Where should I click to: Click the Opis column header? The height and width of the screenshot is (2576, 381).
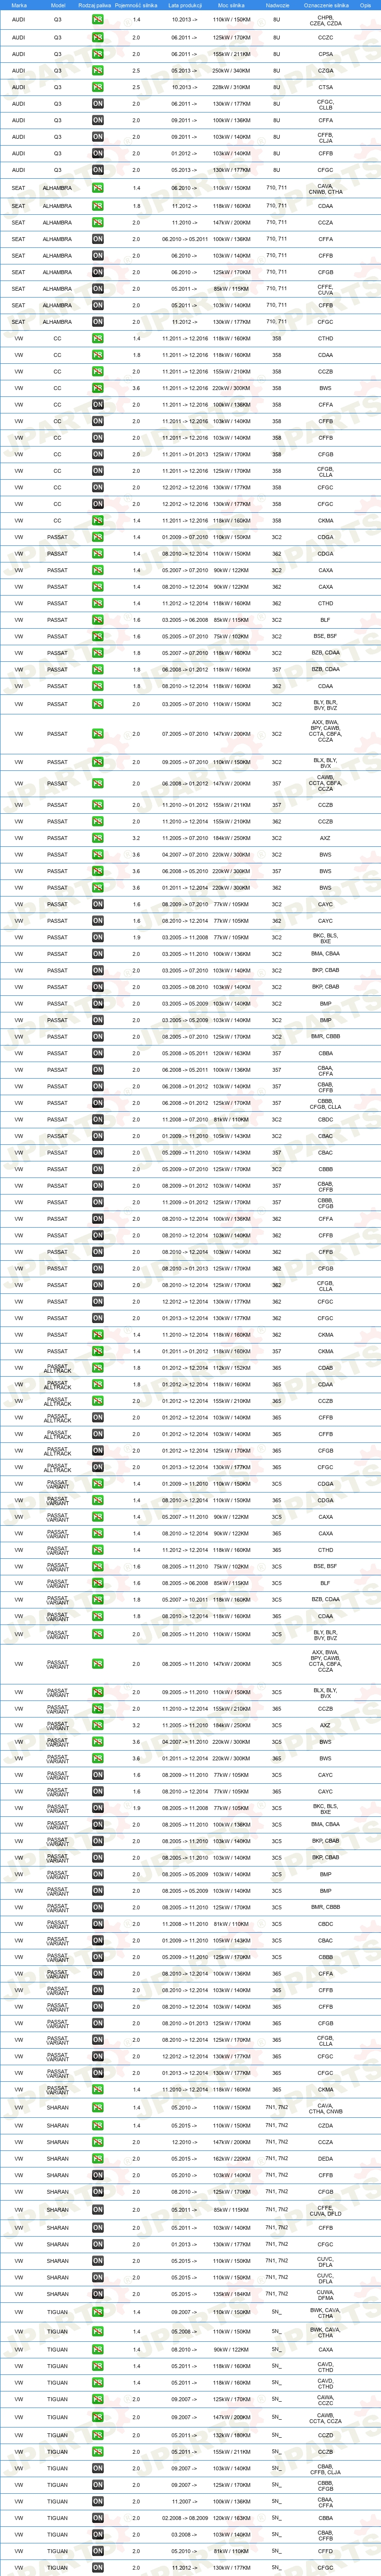point(365,5)
